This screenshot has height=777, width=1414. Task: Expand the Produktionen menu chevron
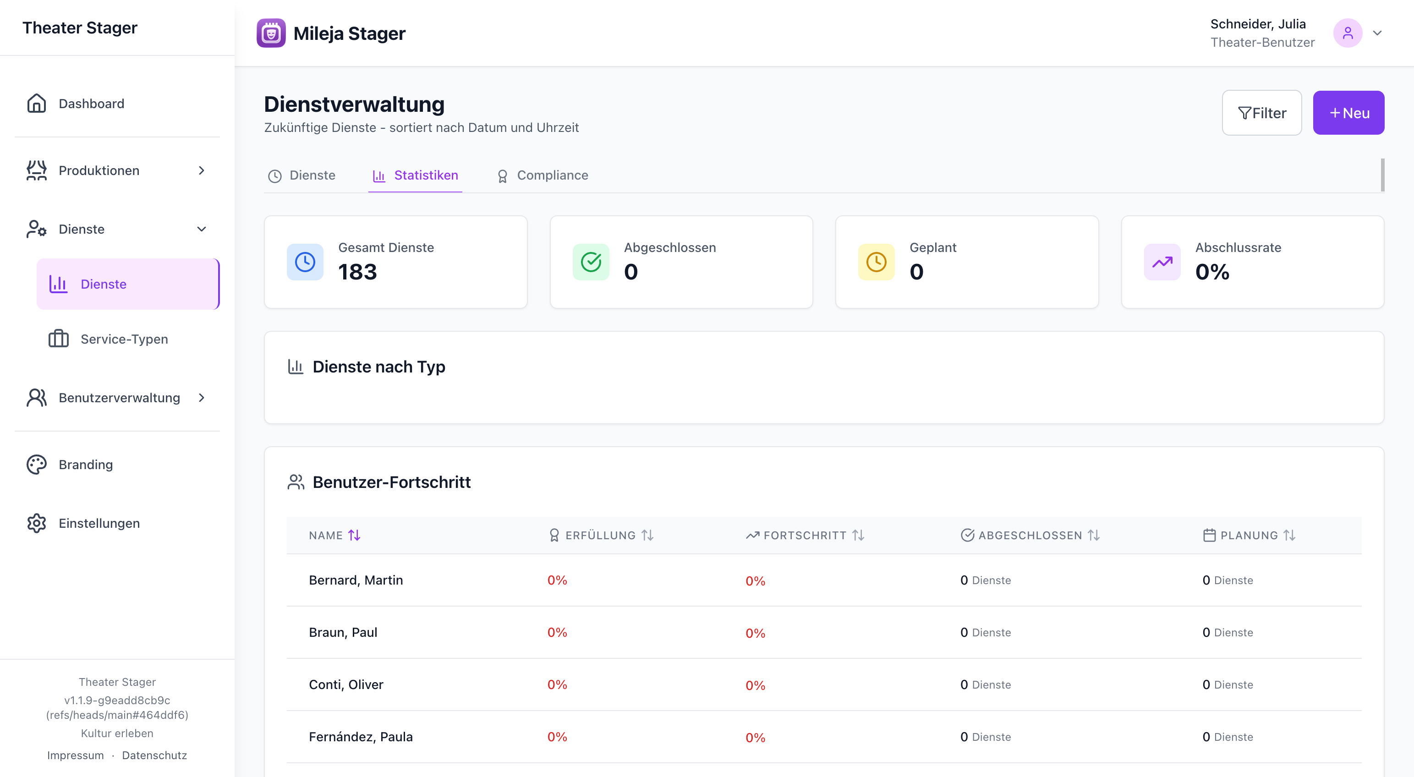coord(202,170)
